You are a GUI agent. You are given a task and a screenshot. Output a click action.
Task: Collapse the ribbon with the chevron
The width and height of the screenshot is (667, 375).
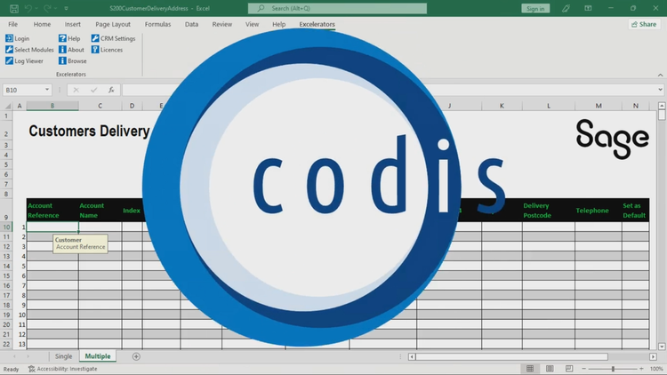660,75
